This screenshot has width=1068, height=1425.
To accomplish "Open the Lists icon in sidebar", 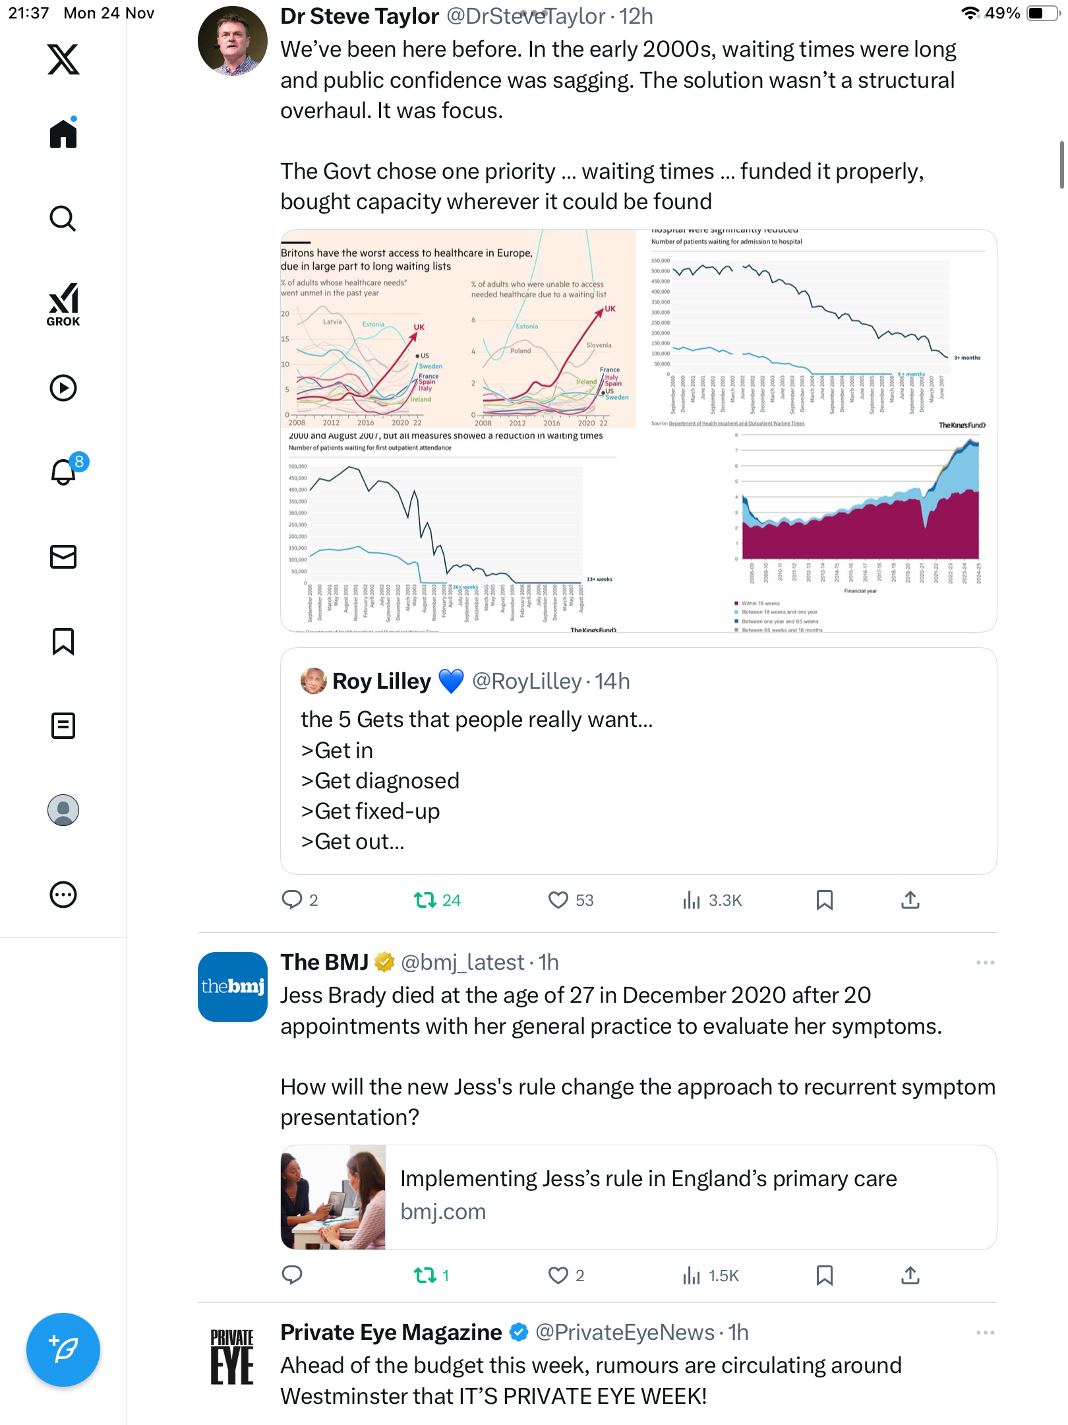I will pyautogui.click(x=63, y=726).
